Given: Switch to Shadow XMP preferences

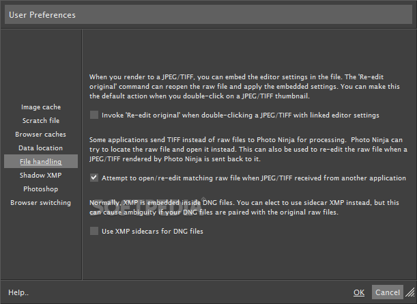Looking at the screenshot, I should [41, 175].
